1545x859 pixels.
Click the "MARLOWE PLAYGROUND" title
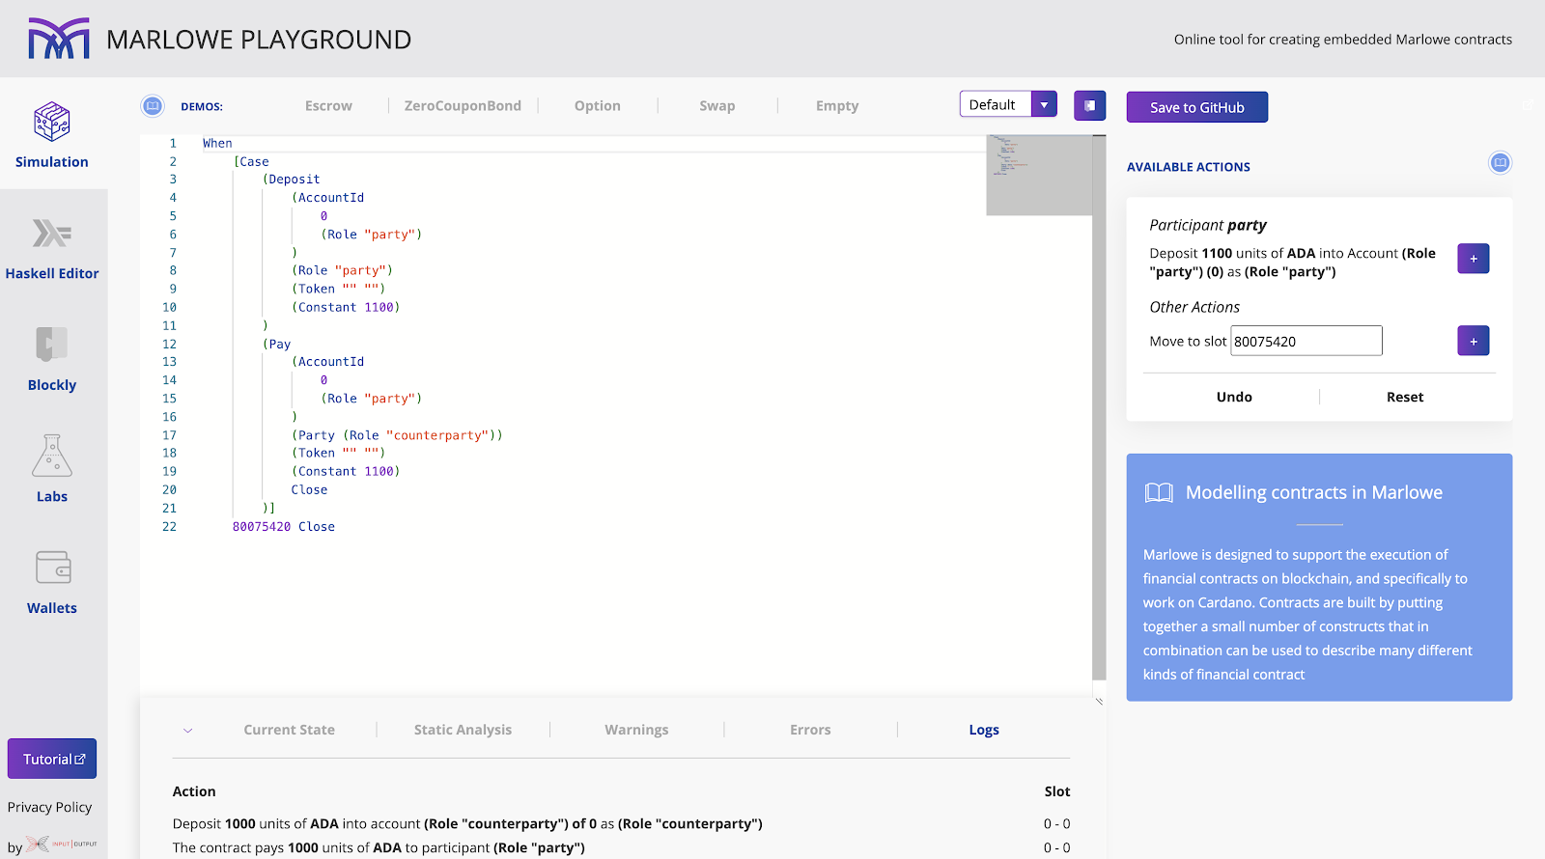point(259,40)
